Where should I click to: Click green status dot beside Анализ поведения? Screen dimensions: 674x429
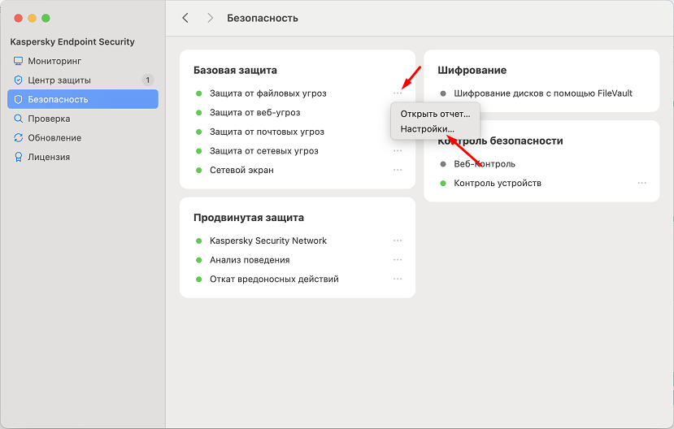pos(198,260)
